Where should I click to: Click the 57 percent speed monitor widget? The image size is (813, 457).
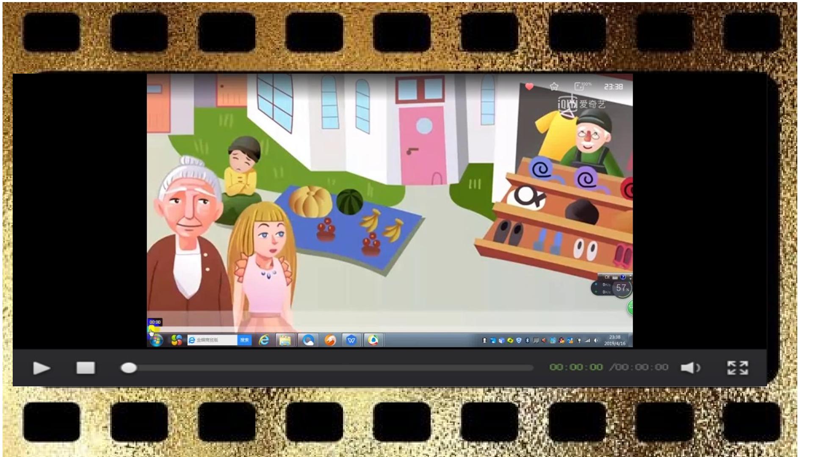[x=622, y=288]
